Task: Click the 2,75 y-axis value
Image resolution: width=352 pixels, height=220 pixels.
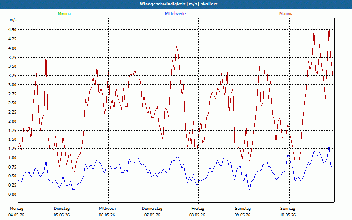Action: pyautogui.click(x=12, y=94)
